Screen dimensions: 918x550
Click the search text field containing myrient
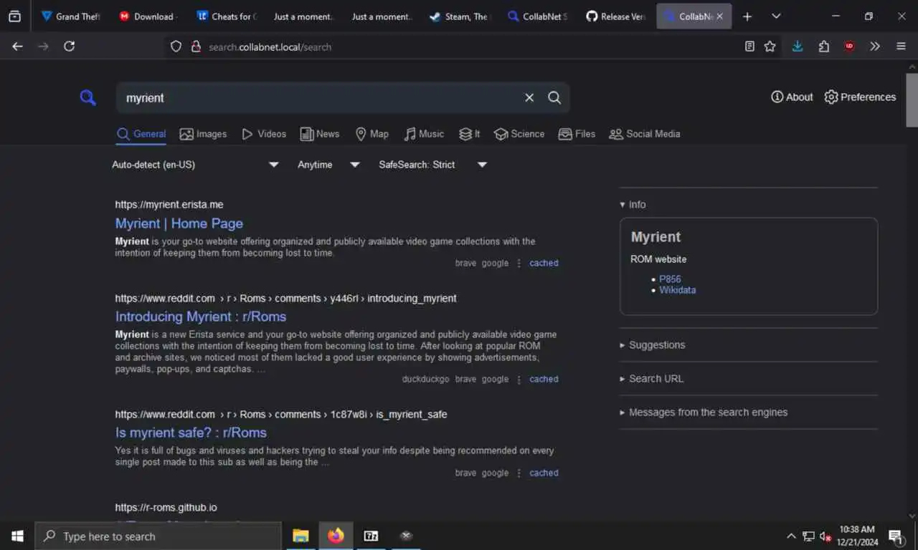[319, 97]
